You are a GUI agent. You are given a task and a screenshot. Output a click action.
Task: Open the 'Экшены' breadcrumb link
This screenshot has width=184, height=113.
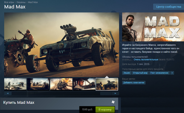coord(21,2)
